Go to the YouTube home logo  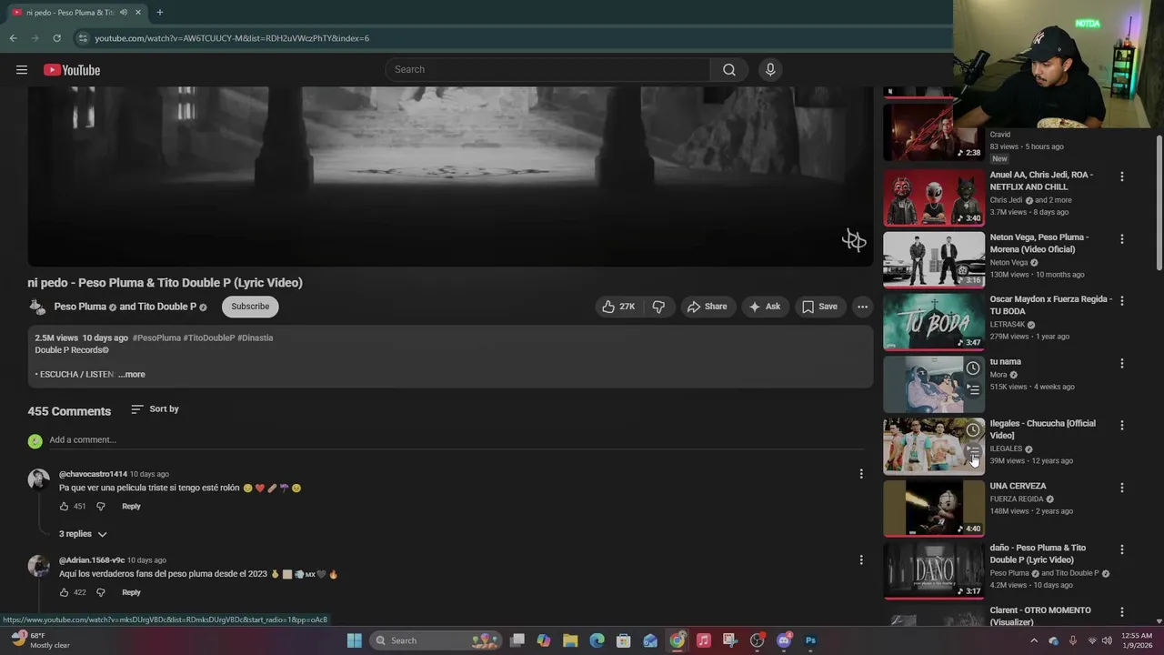point(72,70)
